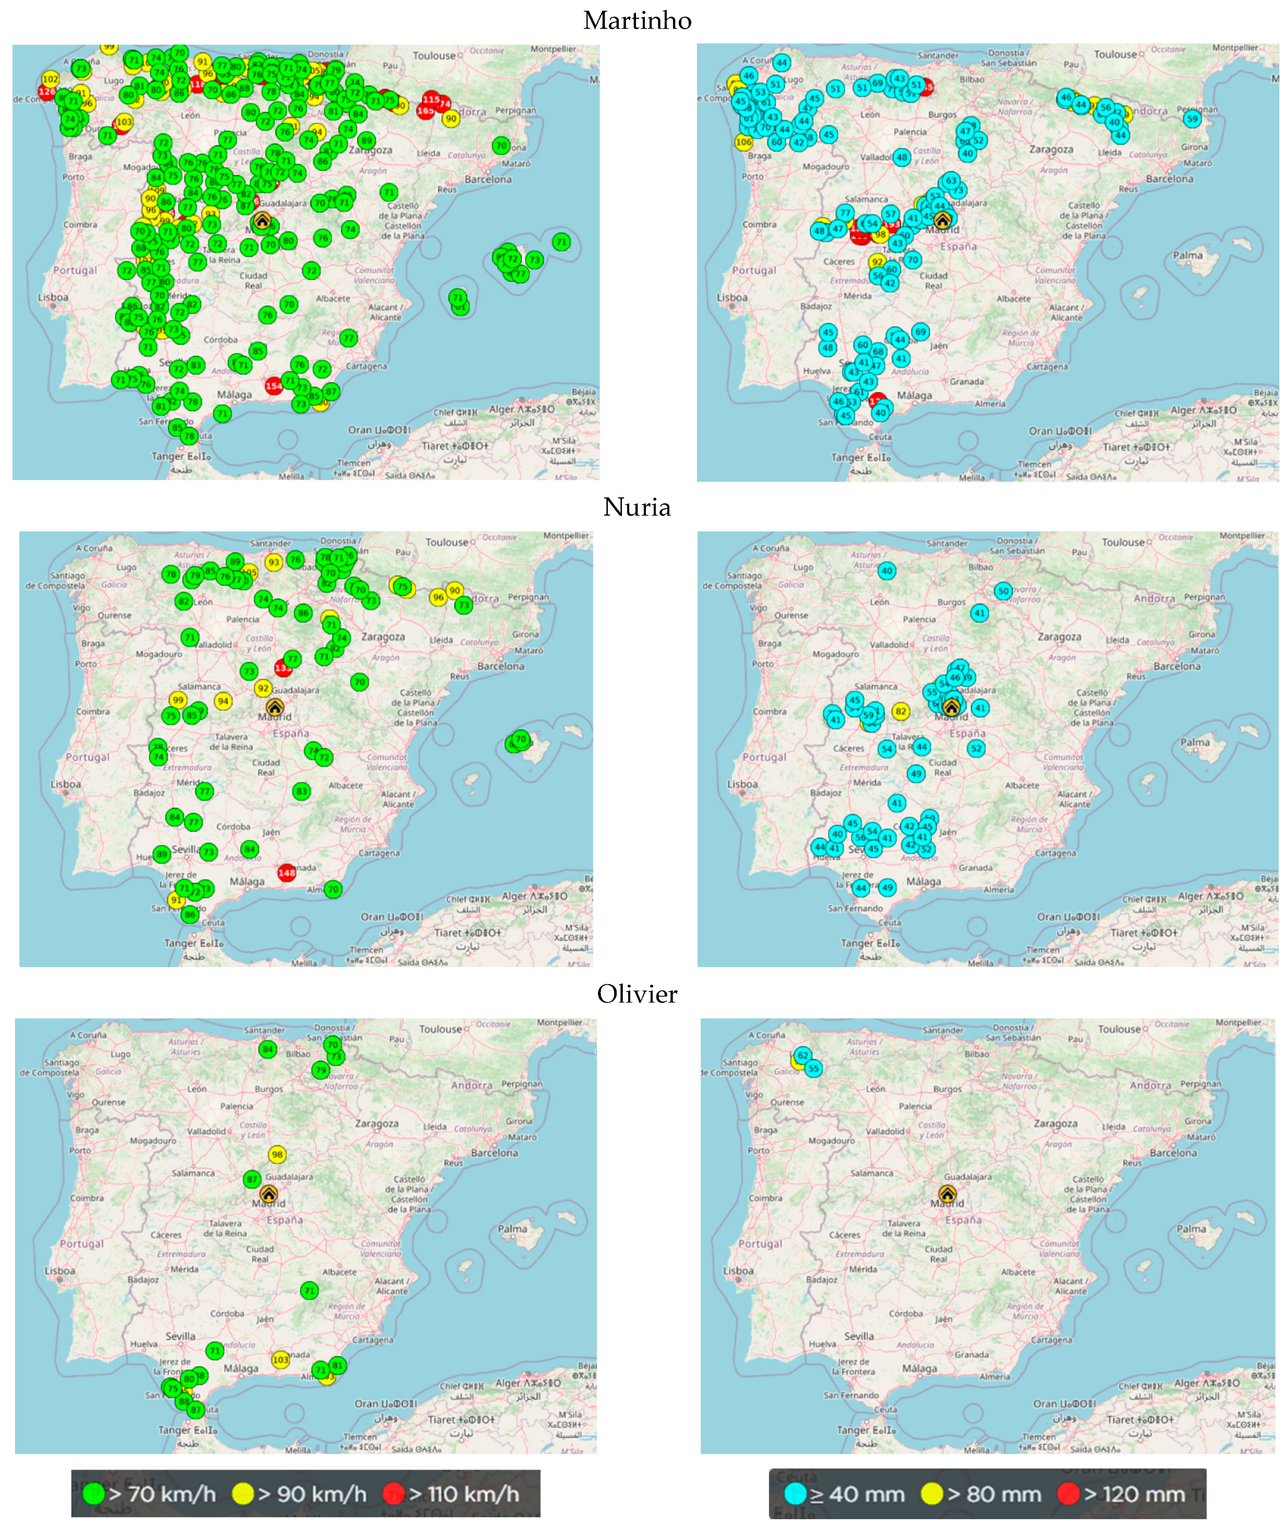Click the Olivier section heading

pos(638,994)
